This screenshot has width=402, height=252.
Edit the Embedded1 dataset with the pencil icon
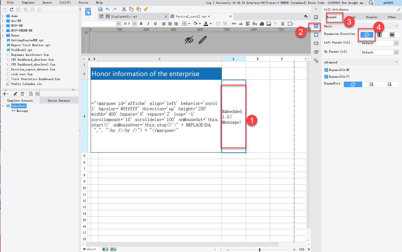(15, 94)
